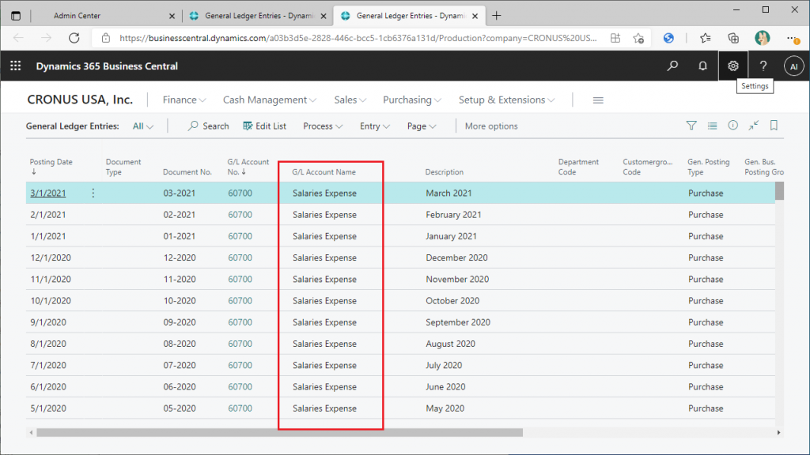This screenshot has width=810, height=455.
Task: Show row options for the 3/1/2021 entry
Action: point(93,193)
